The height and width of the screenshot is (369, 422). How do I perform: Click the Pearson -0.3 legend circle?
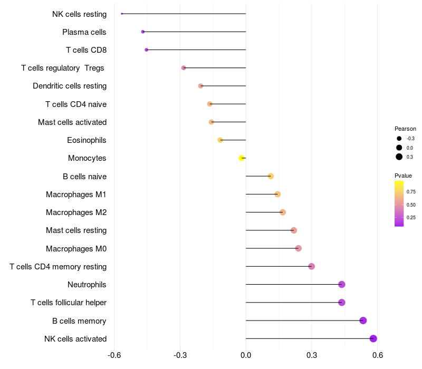tap(399, 139)
